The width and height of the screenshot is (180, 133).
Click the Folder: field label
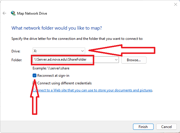click(x=17, y=60)
